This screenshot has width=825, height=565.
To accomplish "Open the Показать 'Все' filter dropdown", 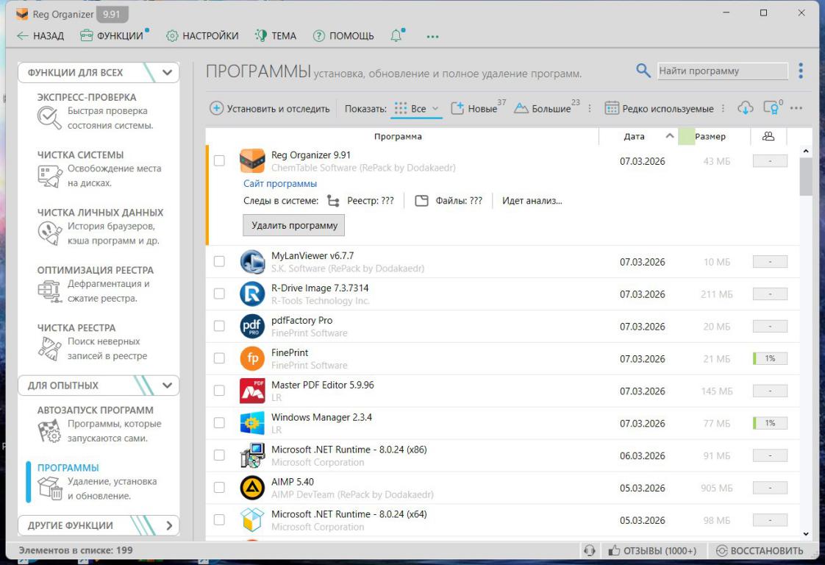I will (416, 108).
